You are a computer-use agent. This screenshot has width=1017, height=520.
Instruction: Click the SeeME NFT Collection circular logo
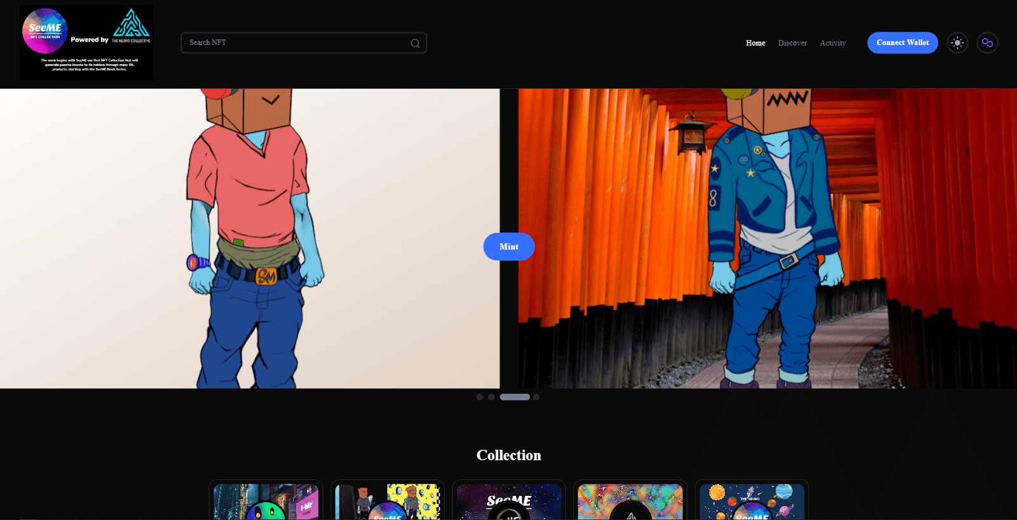(45, 30)
